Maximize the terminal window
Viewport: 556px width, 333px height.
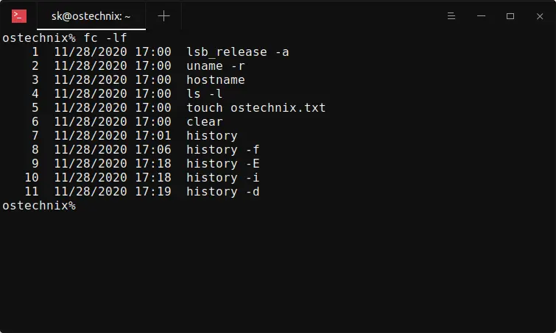(510, 16)
